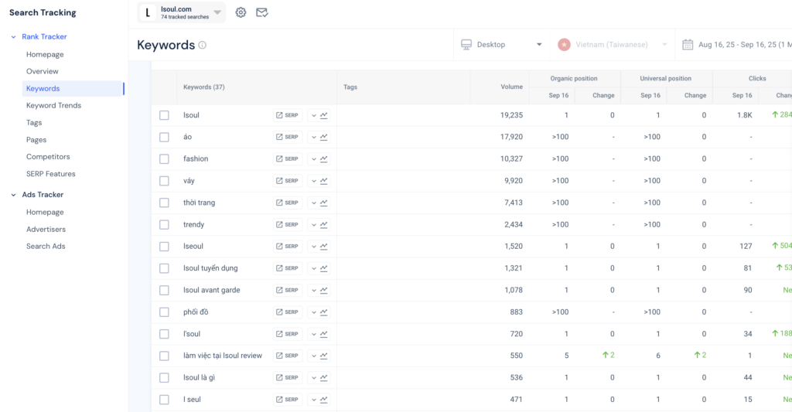Screen dimensions: 792x412
Task: Open SERP for the trendy keyword
Action: pos(287,225)
